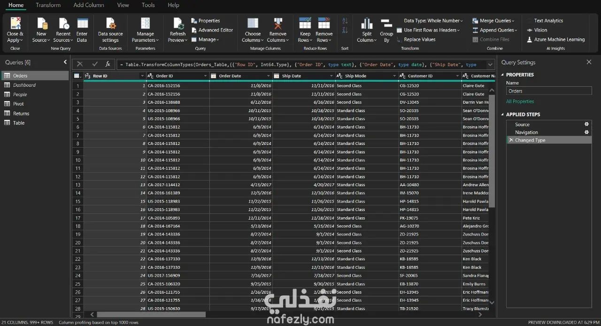Open the Text Analytics AI insight

[545, 21]
